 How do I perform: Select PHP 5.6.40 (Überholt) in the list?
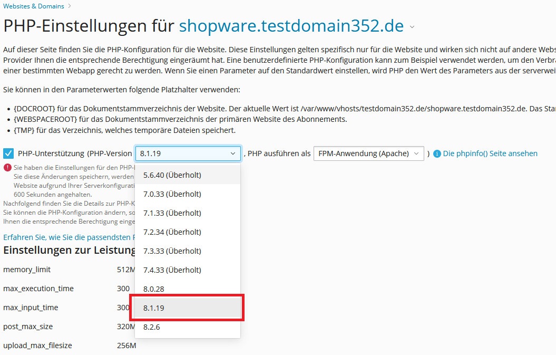pos(188,175)
